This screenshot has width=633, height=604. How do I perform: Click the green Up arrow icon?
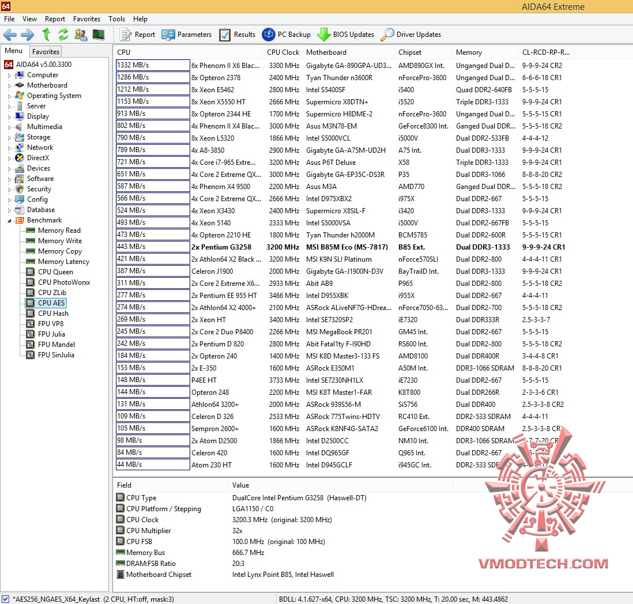47,35
